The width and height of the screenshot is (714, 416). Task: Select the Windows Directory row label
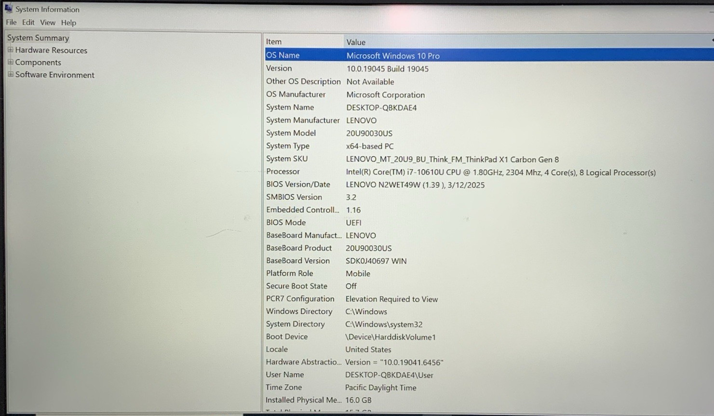point(299,311)
